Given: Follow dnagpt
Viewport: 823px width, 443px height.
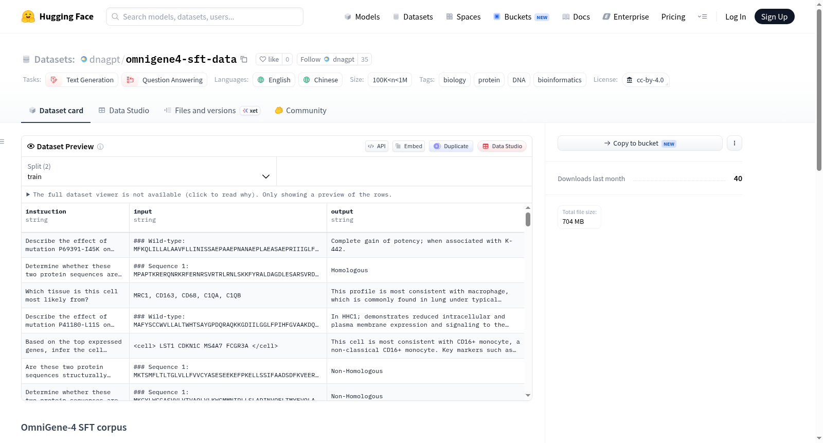Looking at the screenshot, I should (327, 59).
